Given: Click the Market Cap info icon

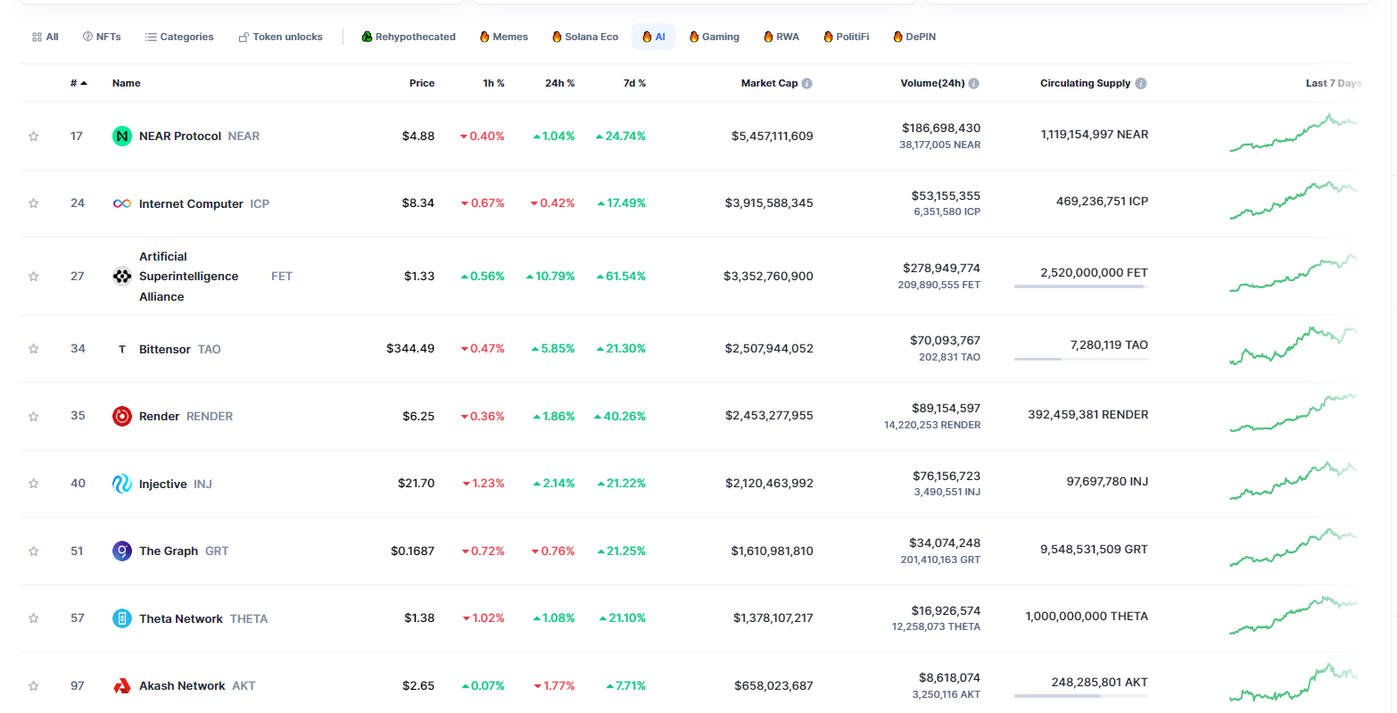Looking at the screenshot, I should pyautogui.click(x=807, y=83).
